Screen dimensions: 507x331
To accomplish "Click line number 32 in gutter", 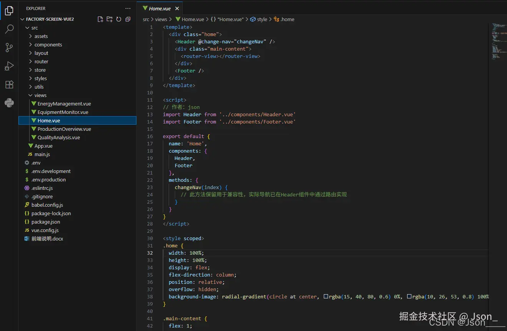I will coord(150,253).
